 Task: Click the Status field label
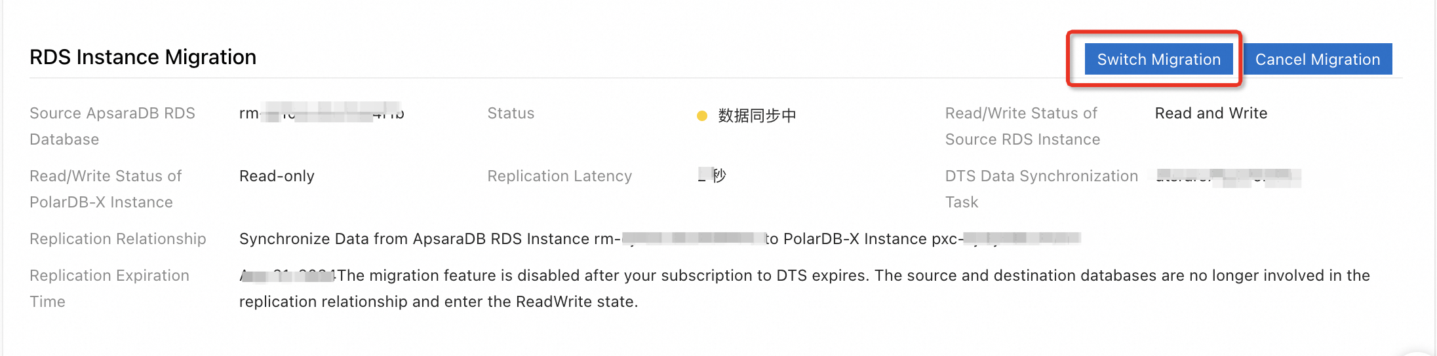(x=511, y=113)
